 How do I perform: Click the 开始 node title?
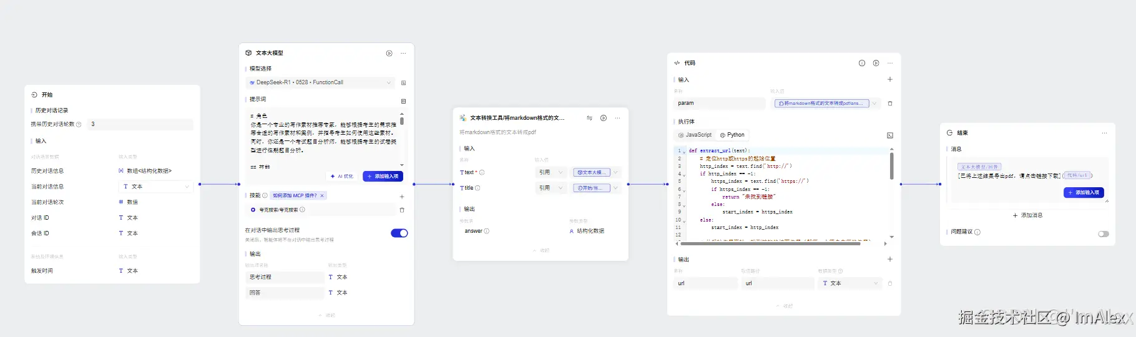point(47,95)
